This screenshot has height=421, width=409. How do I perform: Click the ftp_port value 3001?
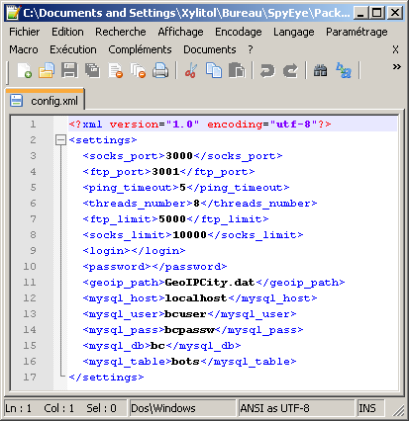[x=165, y=172]
